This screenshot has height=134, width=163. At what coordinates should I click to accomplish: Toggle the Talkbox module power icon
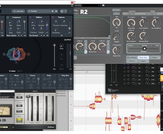pyautogui.click(x=30, y=17)
